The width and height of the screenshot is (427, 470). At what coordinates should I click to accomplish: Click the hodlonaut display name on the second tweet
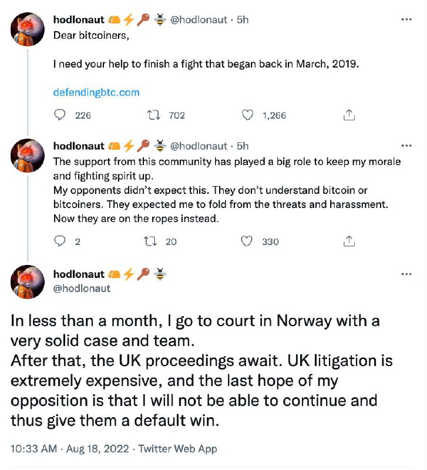pyautogui.click(x=79, y=146)
